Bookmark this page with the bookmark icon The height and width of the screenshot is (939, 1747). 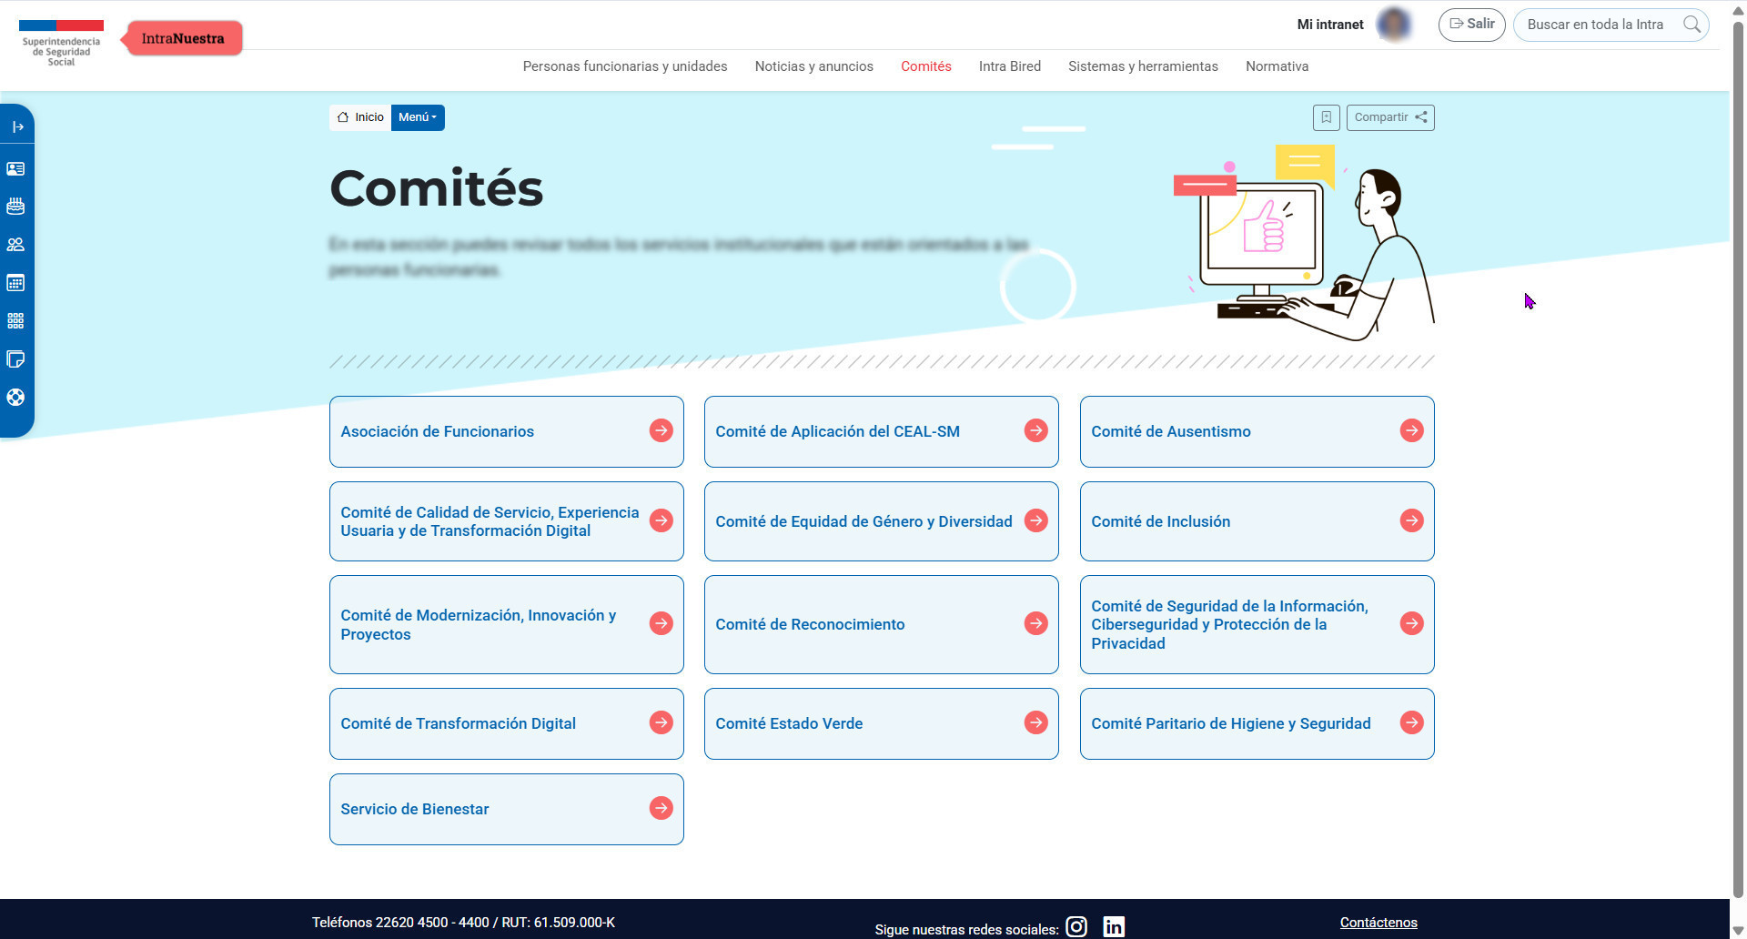click(1326, 117)
